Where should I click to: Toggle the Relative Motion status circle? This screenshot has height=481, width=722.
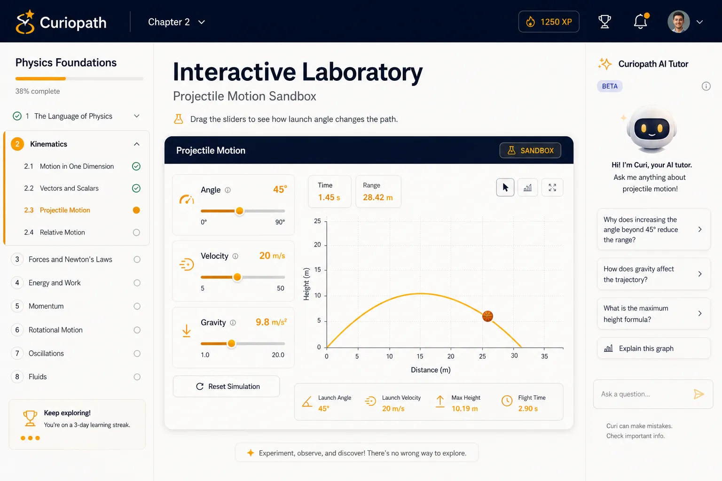pyautogui.click(x=136, y=233)
